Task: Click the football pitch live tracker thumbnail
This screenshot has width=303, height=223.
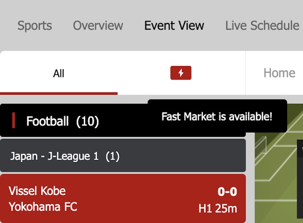Action: point(275,182)
